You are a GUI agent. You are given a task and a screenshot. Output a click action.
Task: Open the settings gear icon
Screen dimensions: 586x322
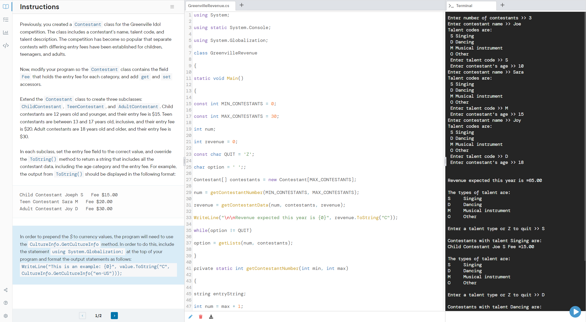(6, 316)
